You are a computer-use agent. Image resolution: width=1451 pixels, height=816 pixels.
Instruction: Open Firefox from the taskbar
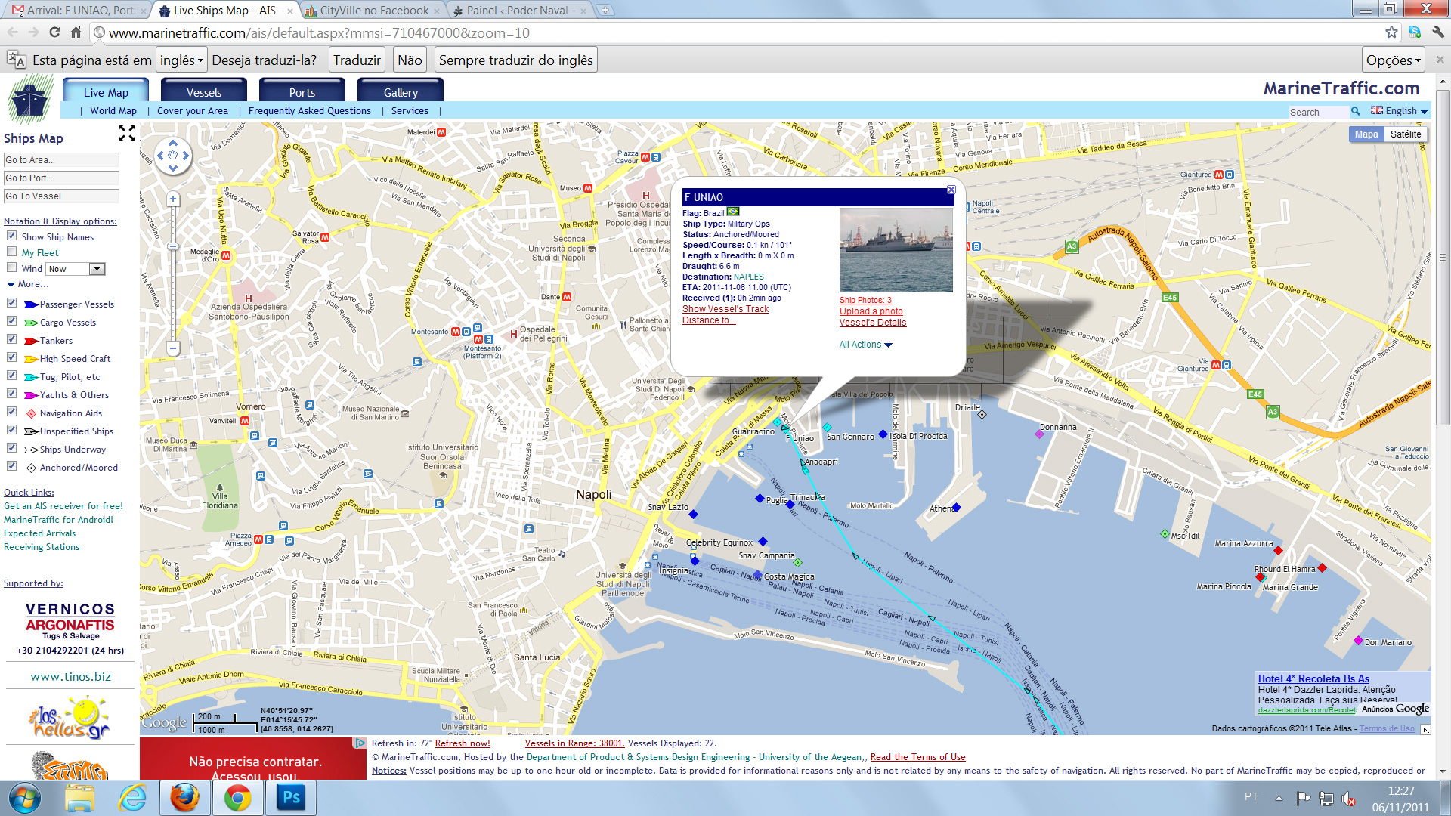tap(184, 798)
